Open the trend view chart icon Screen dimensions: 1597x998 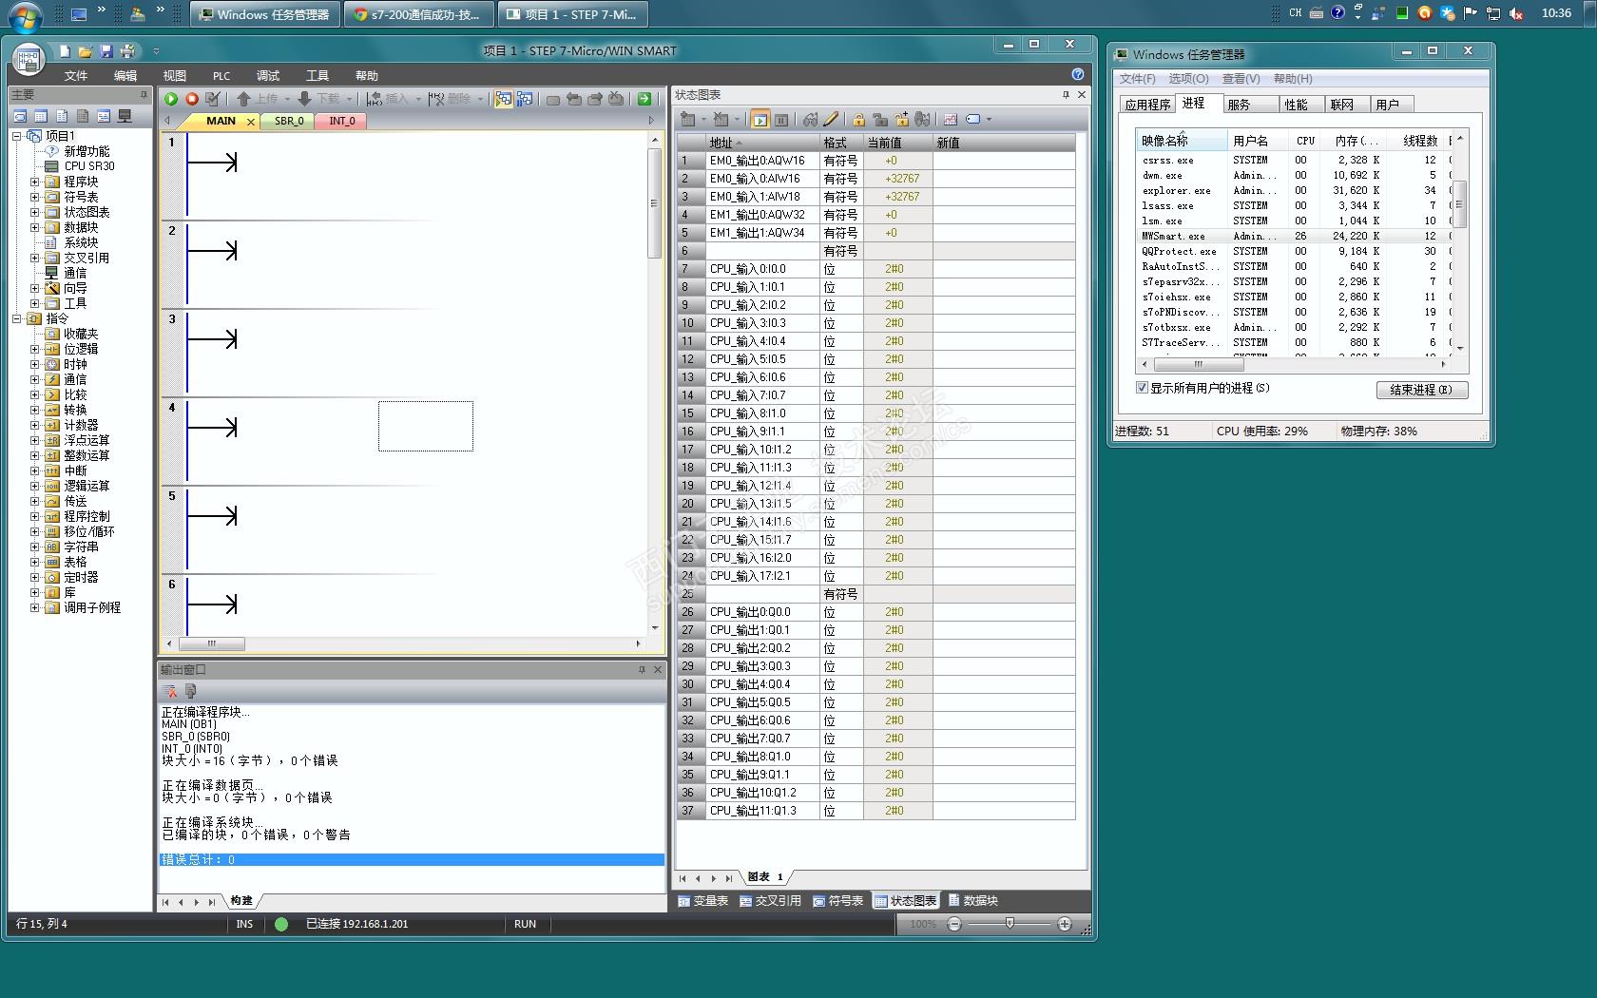click(950, 120)
